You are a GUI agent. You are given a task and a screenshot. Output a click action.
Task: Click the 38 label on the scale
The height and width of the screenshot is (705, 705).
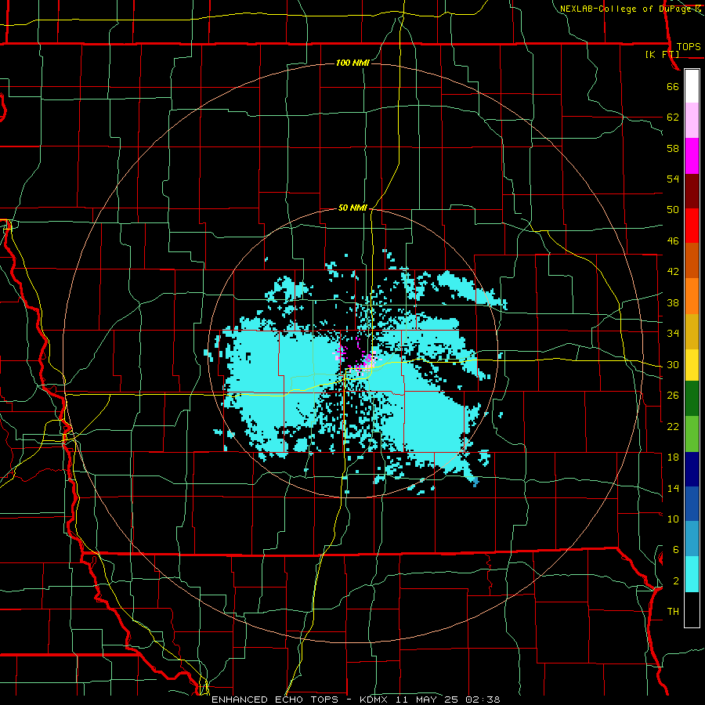click(x=673, y=302)
